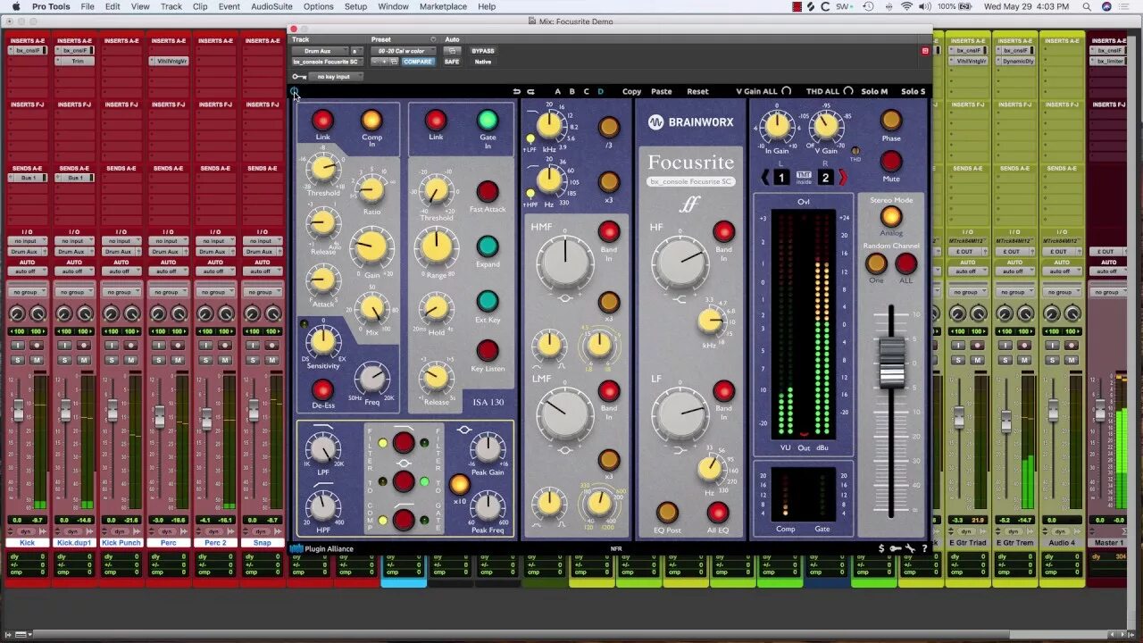Open the Marketplace menu
Screen dimensions: 1143x643
(443, 6)
